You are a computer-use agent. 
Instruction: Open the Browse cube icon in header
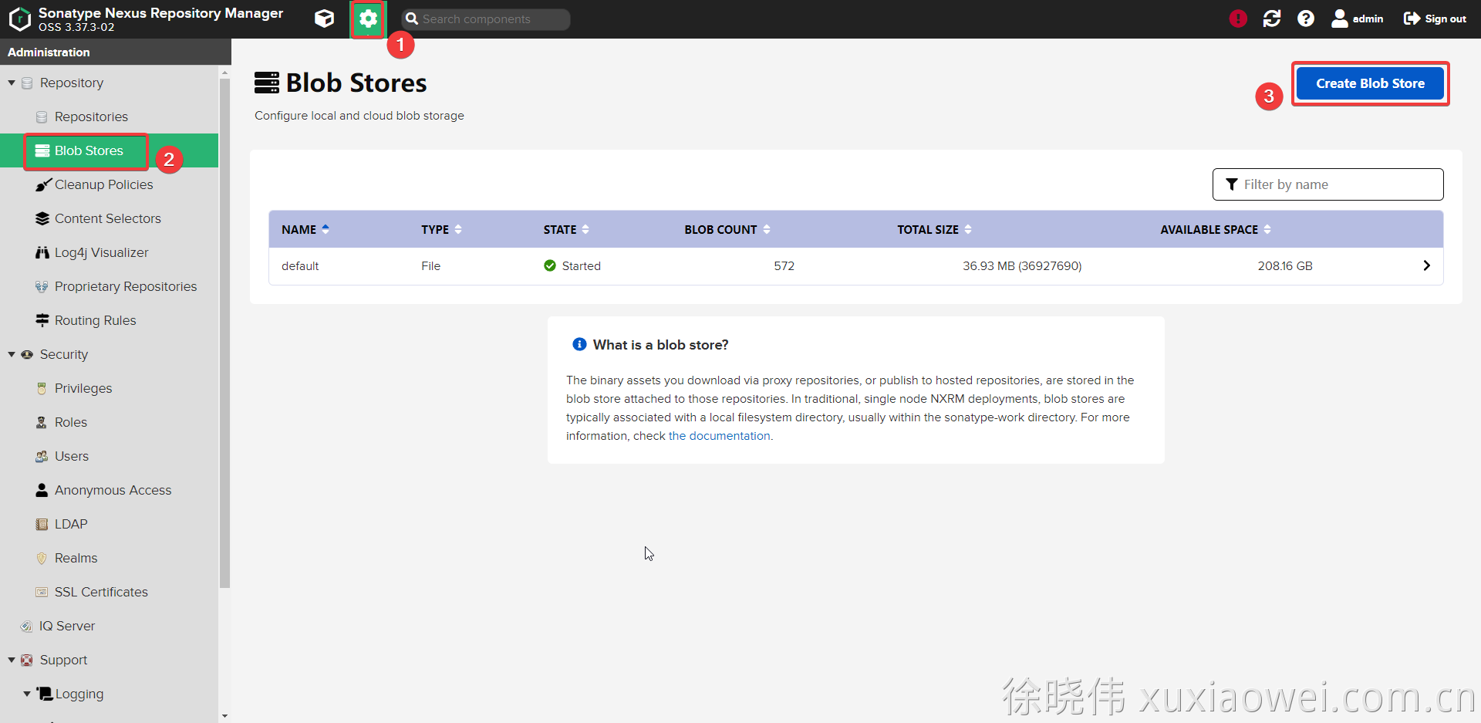tap(325, 19)
